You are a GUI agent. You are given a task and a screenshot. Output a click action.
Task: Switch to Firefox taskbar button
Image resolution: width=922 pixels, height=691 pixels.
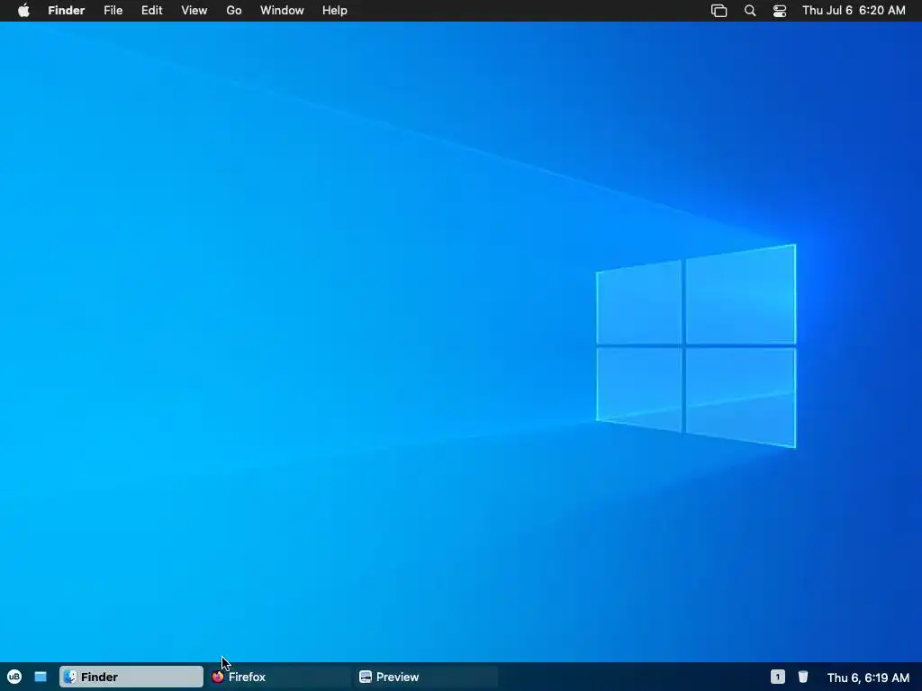(279, 677)
